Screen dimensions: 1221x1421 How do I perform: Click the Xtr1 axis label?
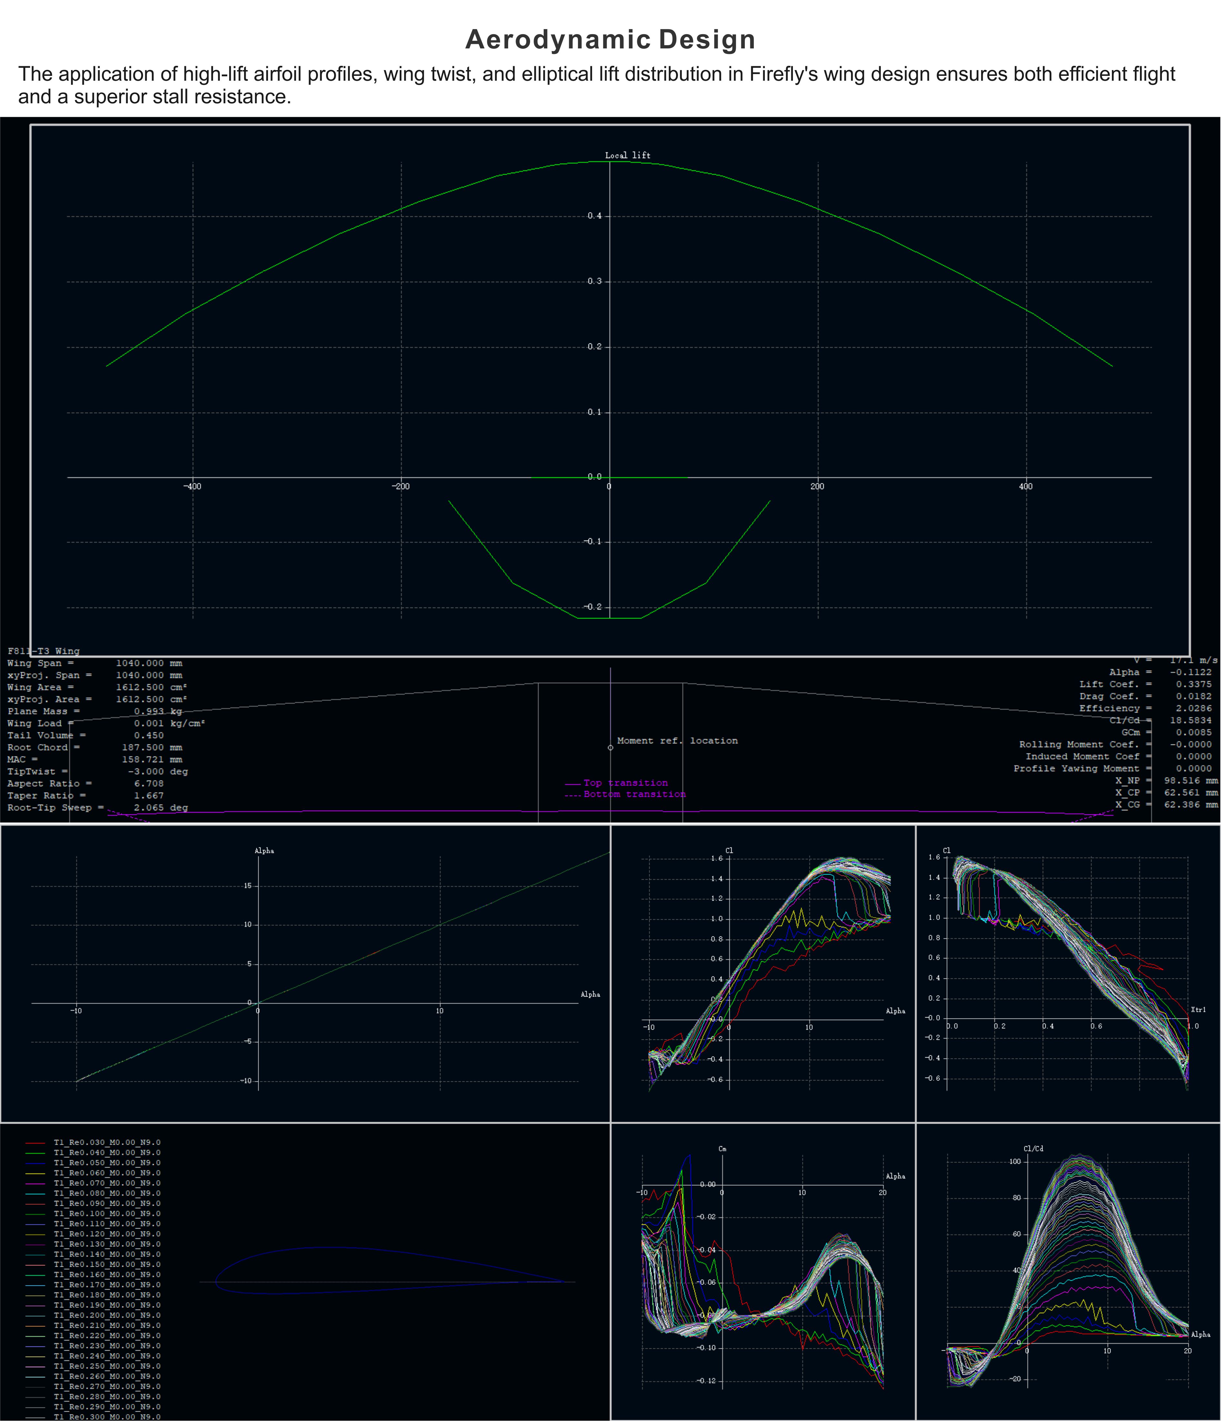[x=1198, y=1009]
